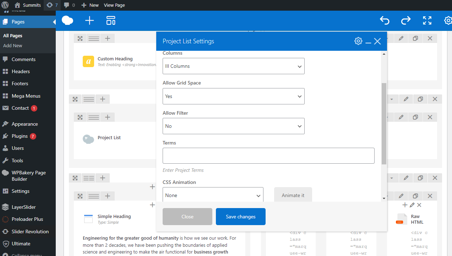Viewport: 452px width, 256px height.
Task: Click the Animate it button
Action: click(293, 195)
